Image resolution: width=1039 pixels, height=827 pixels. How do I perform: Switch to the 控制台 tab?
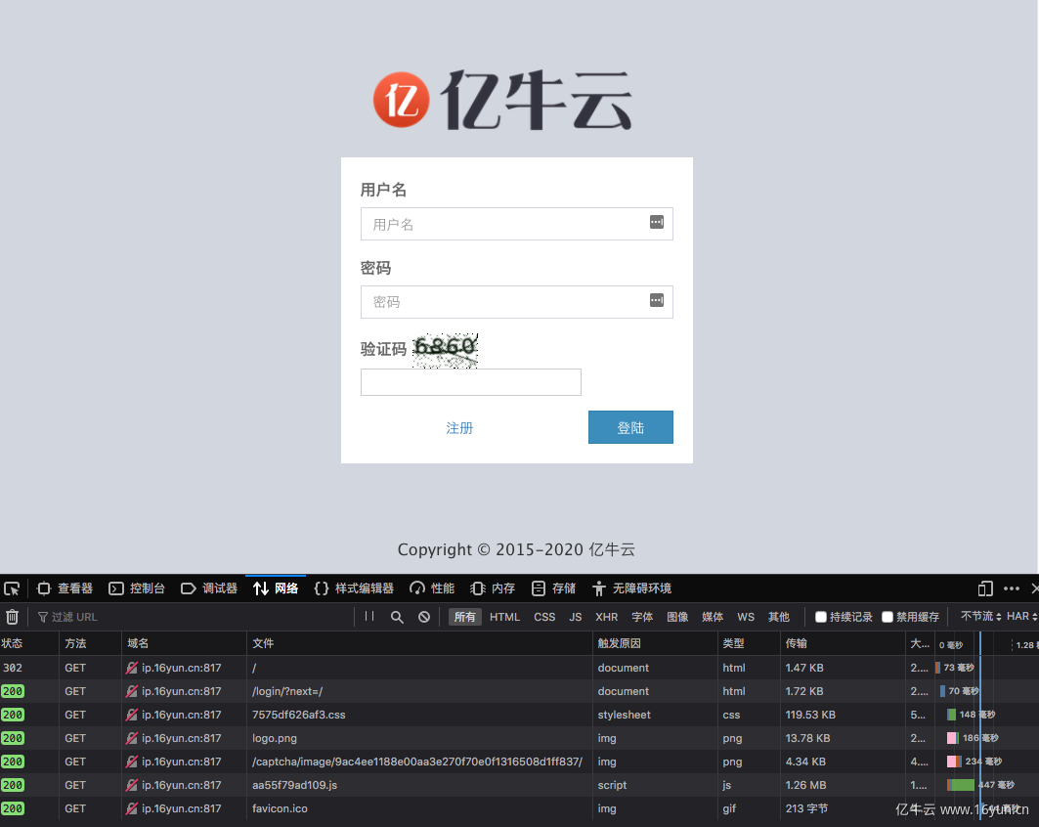tap(137, 588)
